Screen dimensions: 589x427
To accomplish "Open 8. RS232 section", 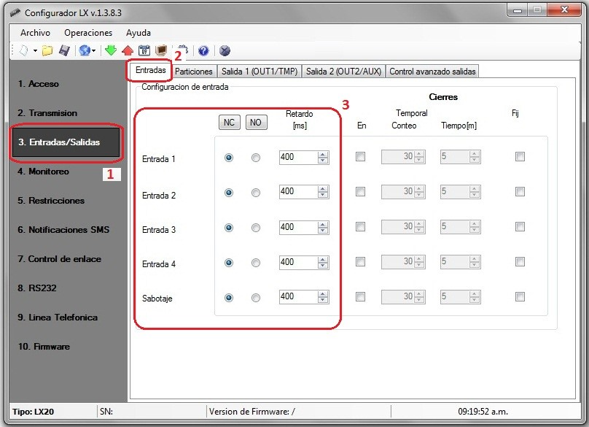I will pos(36,288).
